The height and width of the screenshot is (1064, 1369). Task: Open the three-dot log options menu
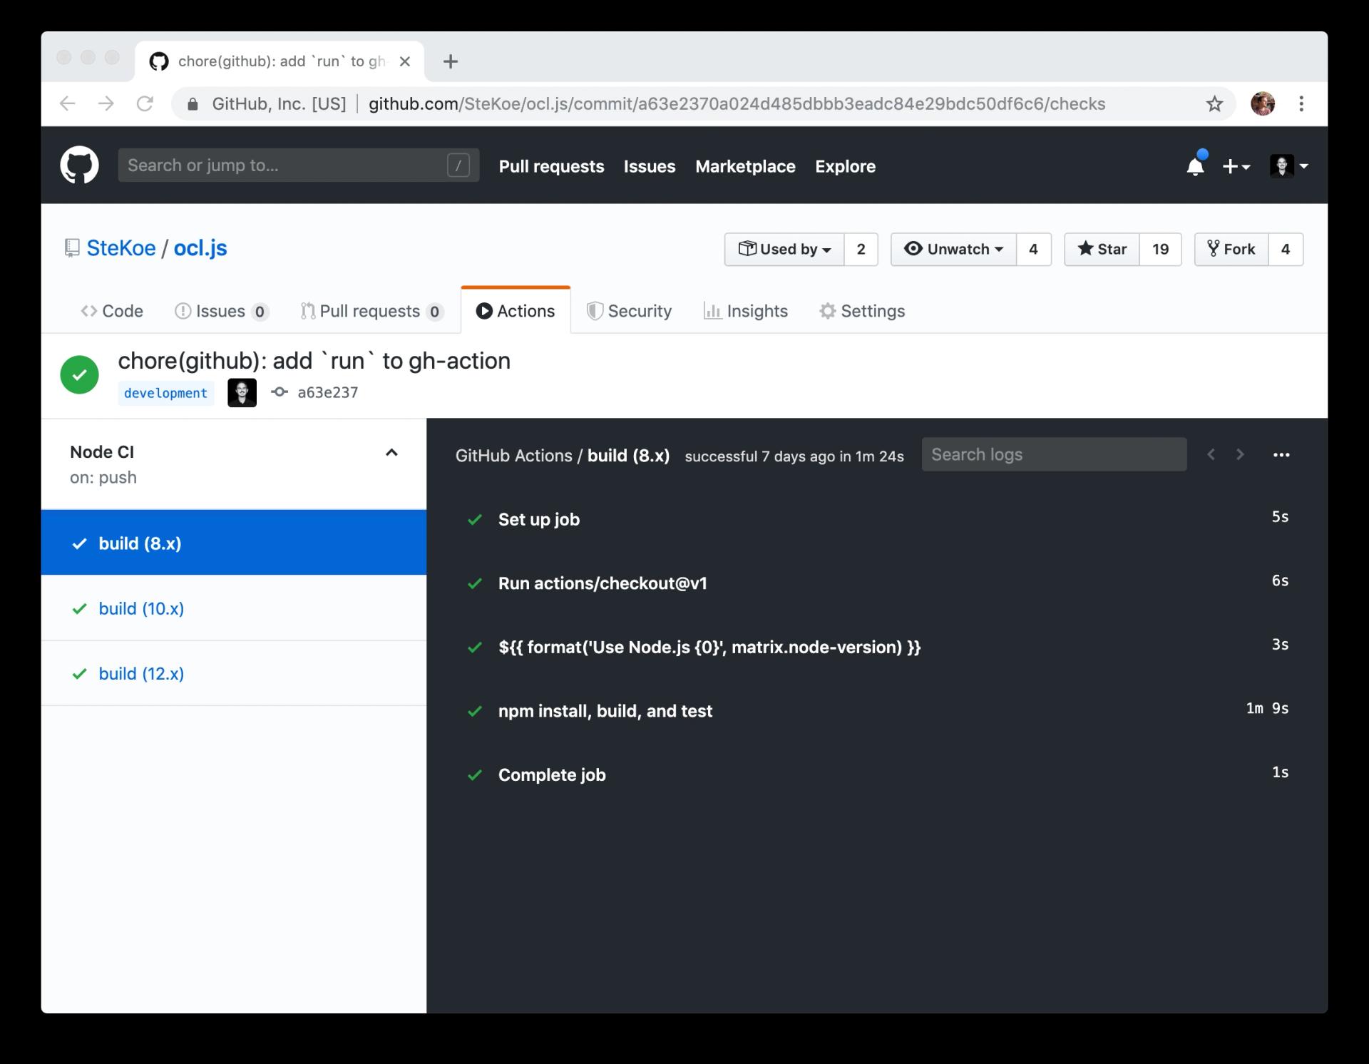tap(1281, 455)
